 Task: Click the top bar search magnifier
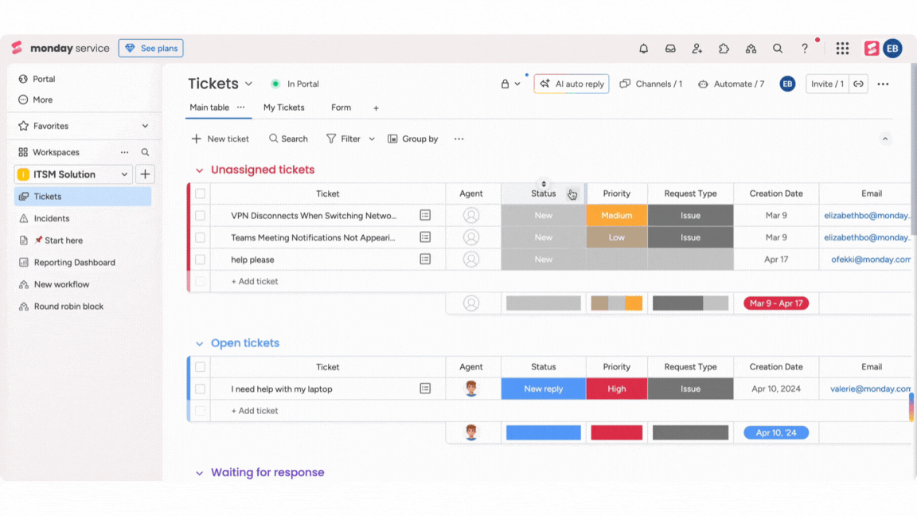[777, 49]
